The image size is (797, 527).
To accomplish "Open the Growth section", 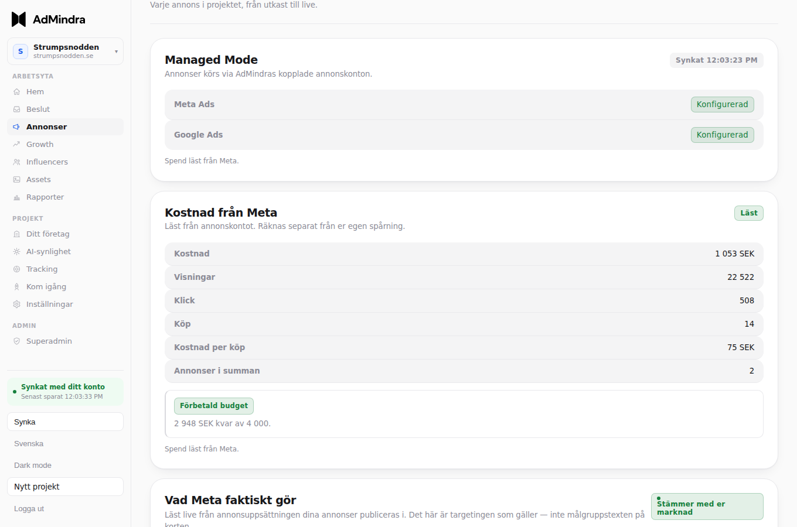I will (x=65, y=145).
